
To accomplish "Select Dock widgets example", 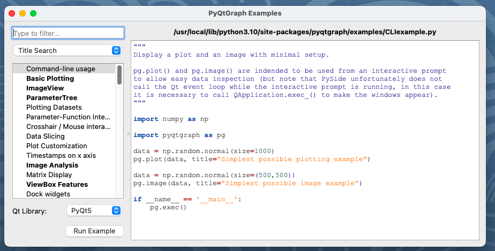I will (64, 194).
